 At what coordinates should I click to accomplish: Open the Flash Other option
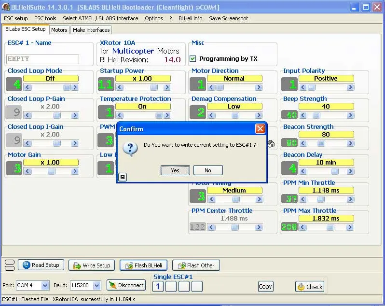196,265
